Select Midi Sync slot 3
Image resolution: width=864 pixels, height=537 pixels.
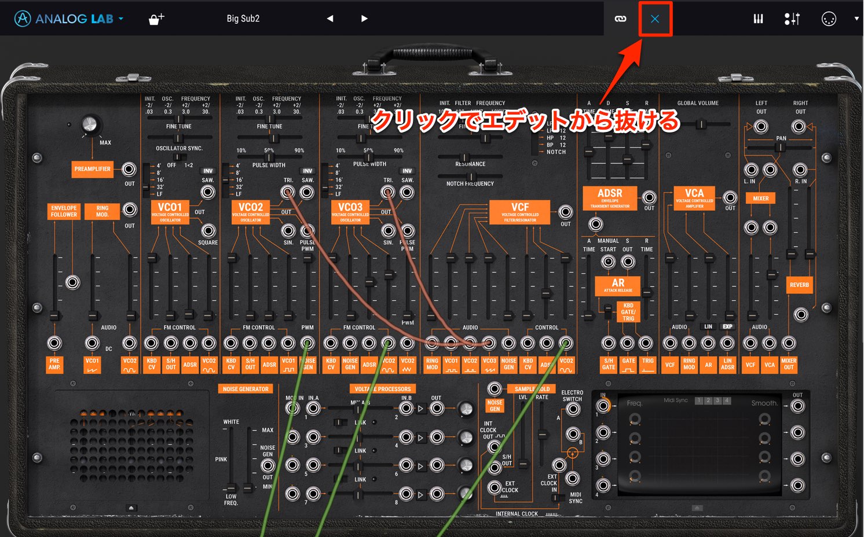tap(717, 400)
